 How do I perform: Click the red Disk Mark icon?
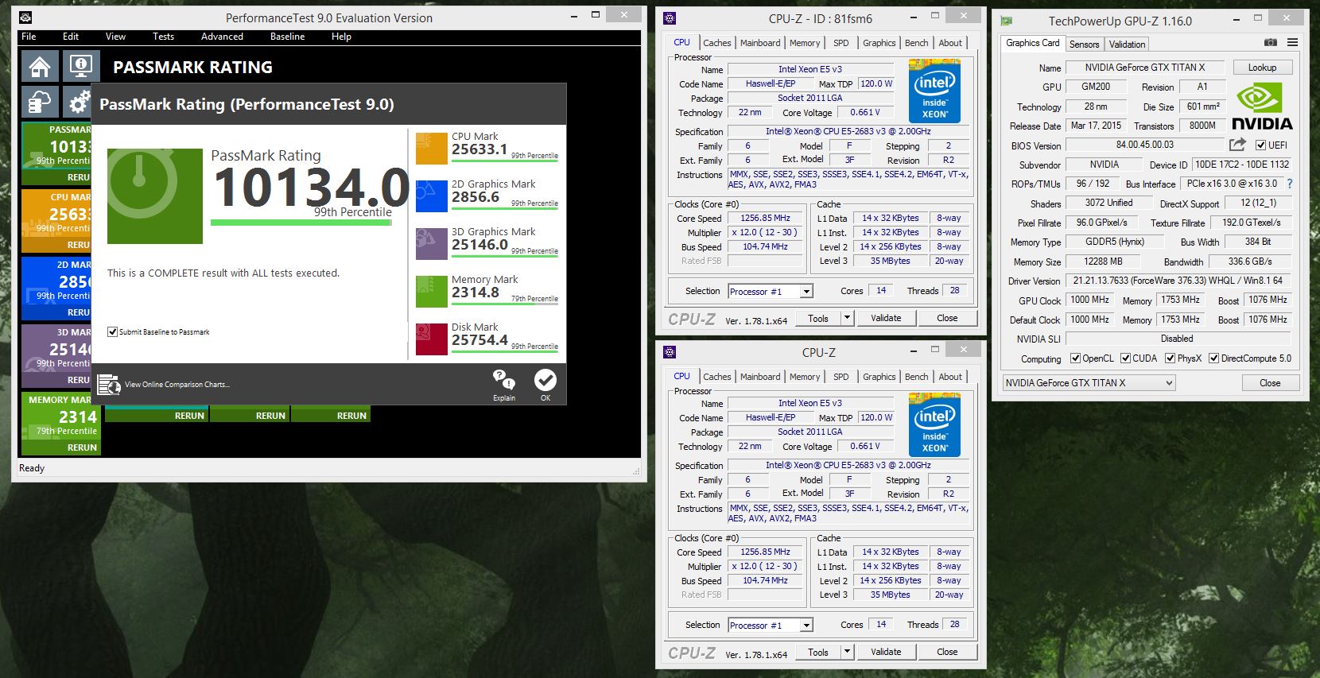point(431,339)
